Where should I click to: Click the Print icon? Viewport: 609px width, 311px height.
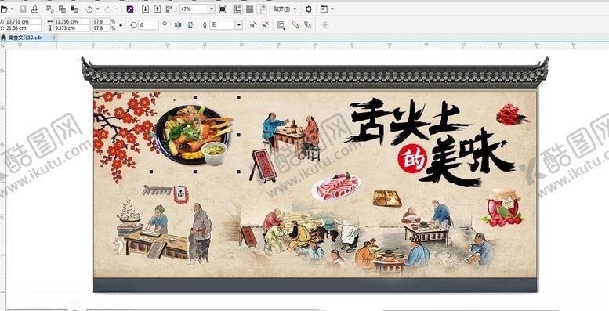pos(34,9)
